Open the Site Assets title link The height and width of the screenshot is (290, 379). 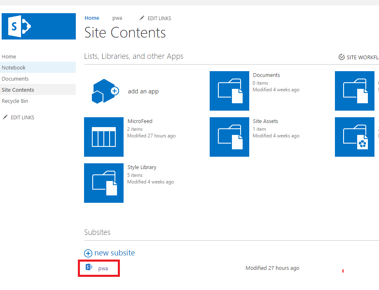(x=265, y=121)
